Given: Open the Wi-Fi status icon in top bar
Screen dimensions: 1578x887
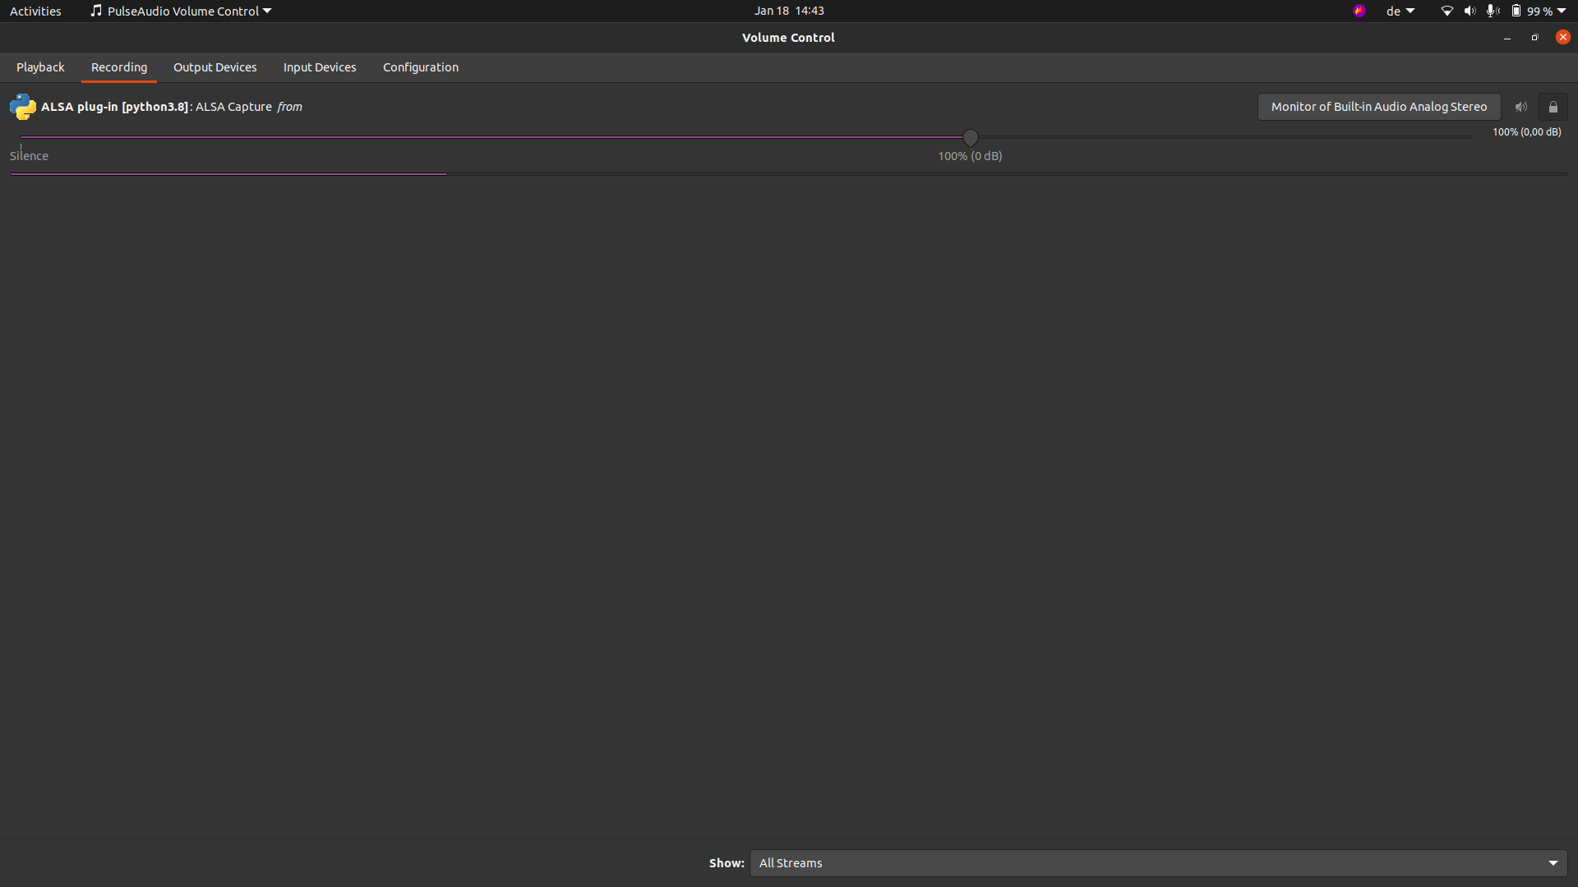Looking at the screenshot, I should 1447,11.
